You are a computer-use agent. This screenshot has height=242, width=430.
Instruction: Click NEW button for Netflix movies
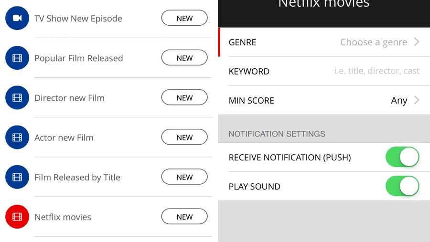tap(184, 217)
